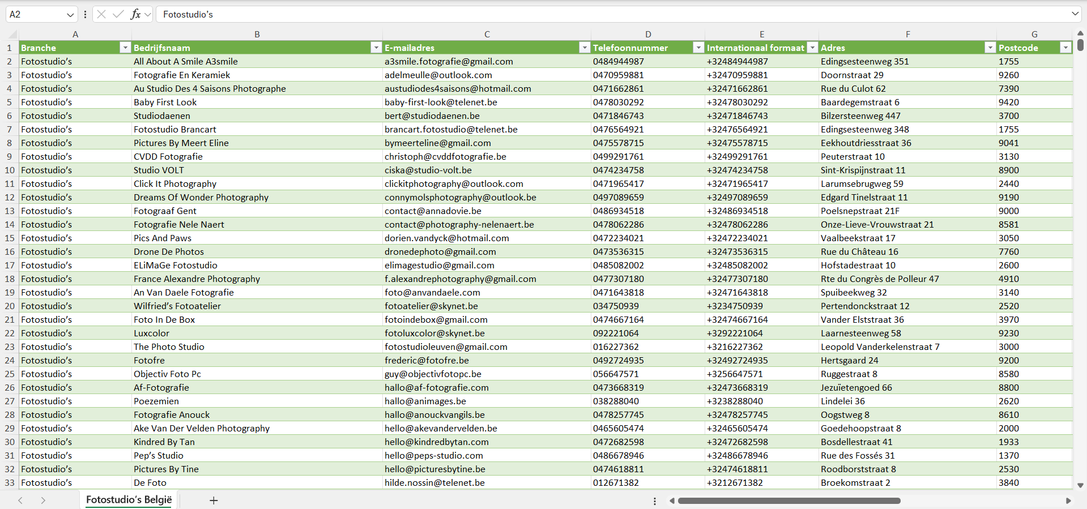Open the Branche column filter dropdown

[x=125, y=48]
